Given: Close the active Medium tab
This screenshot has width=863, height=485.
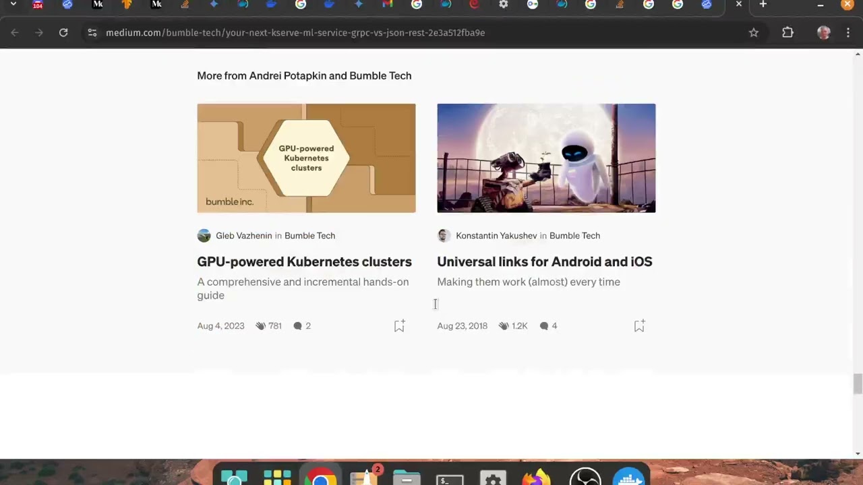Looking at the screenshot, I should pyautogui.click(x=739, y=4).
